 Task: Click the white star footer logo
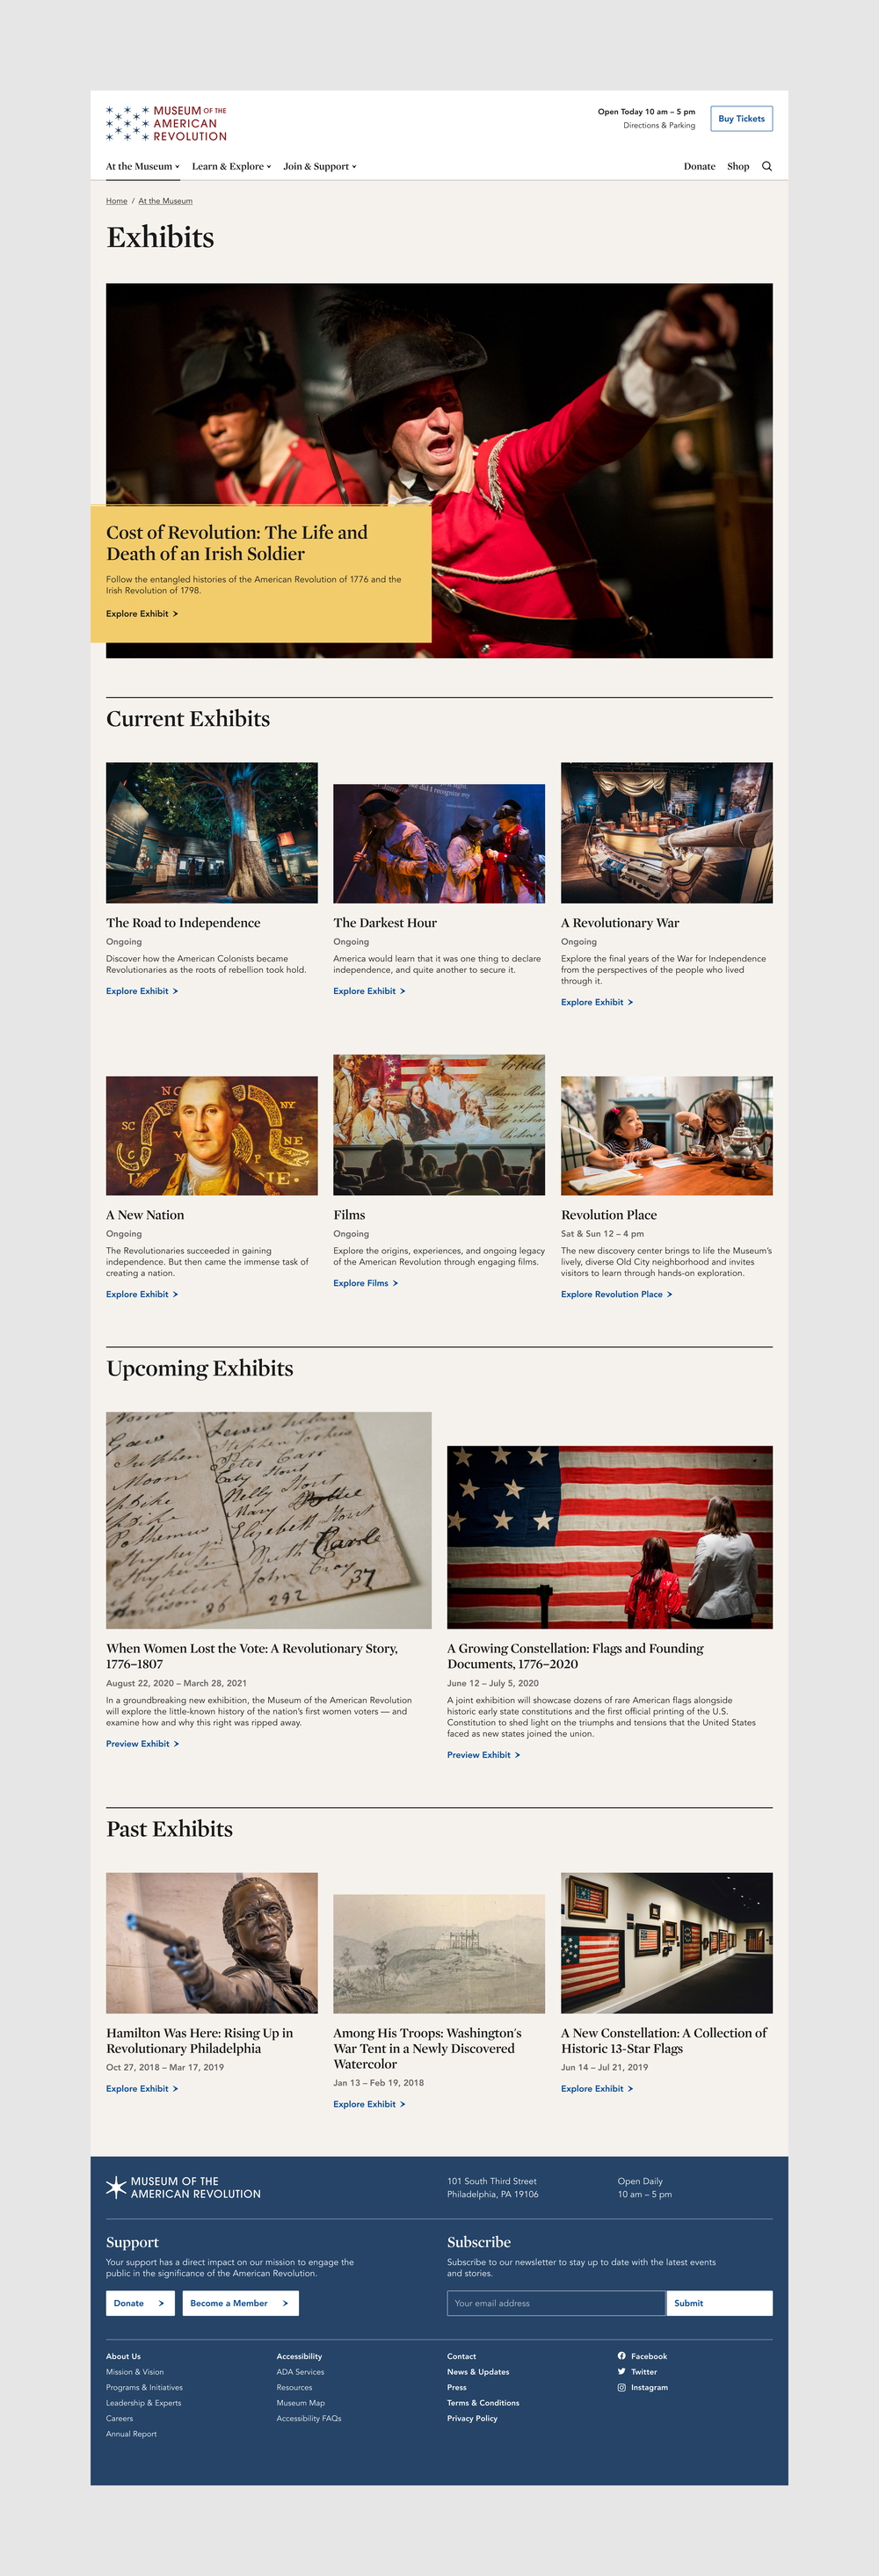click(x=116, y=2187)
